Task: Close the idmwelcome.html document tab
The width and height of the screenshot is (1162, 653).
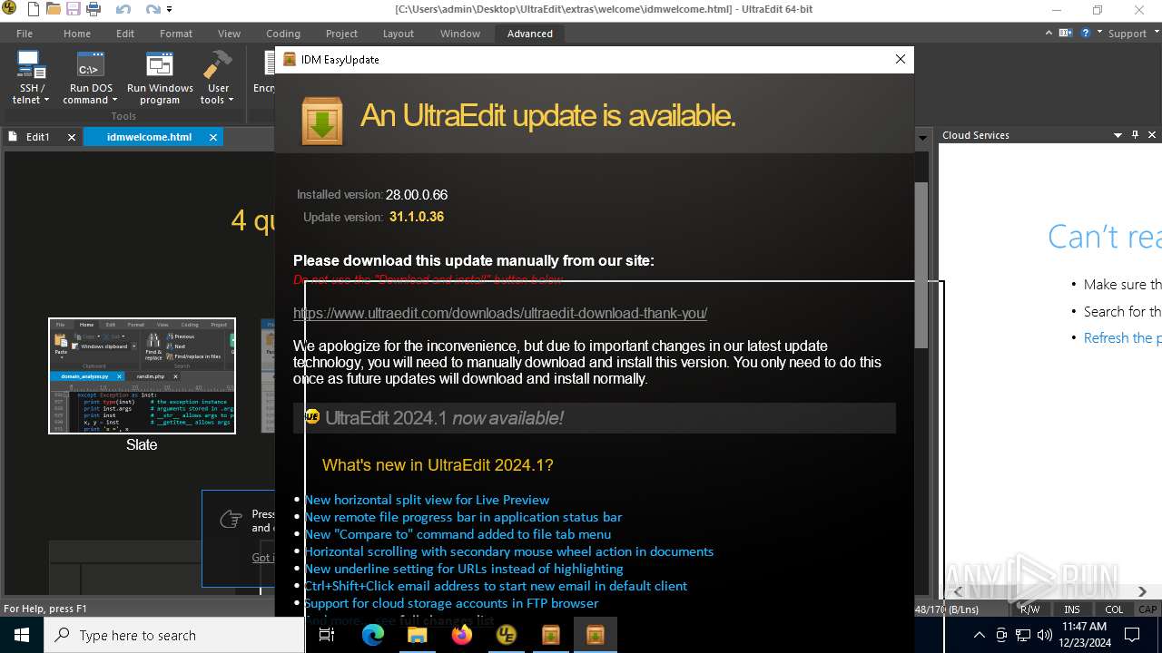Action: point(213,137)
